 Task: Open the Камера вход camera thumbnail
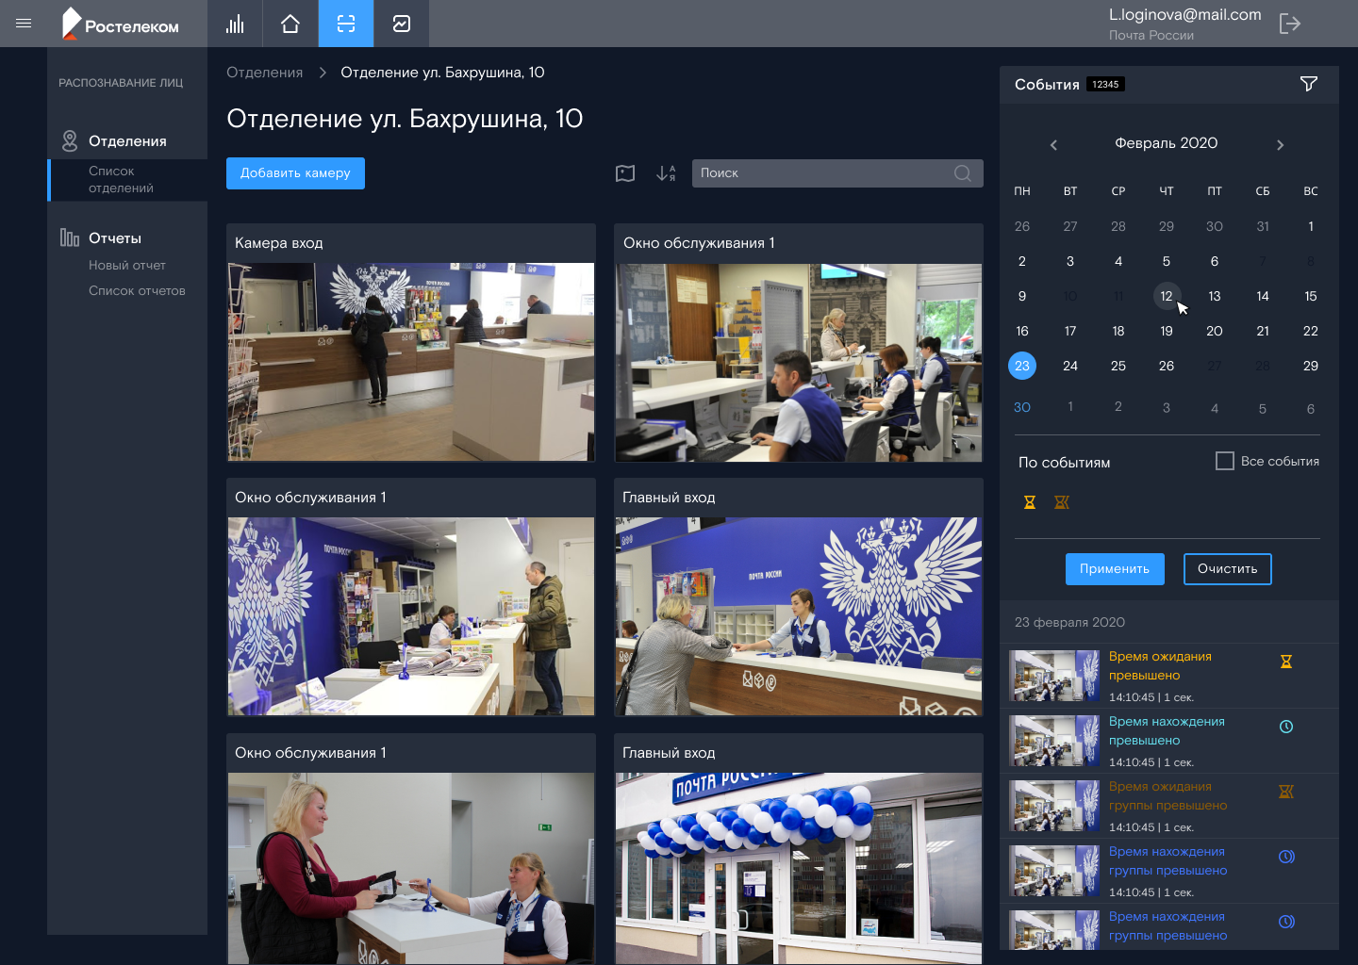(411, 362)
